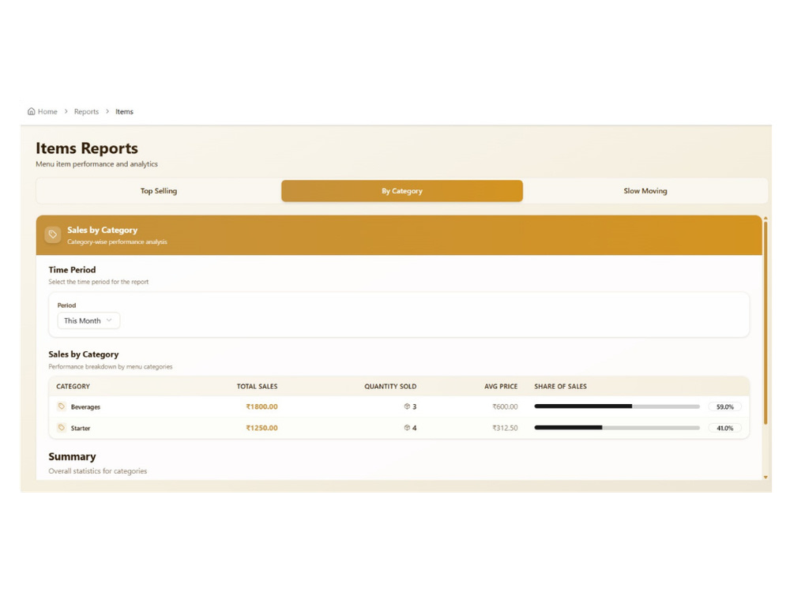Screen dimensions: 790x592
Task: Click the ₹1800.00 total sales value
Action: (261, 407)
